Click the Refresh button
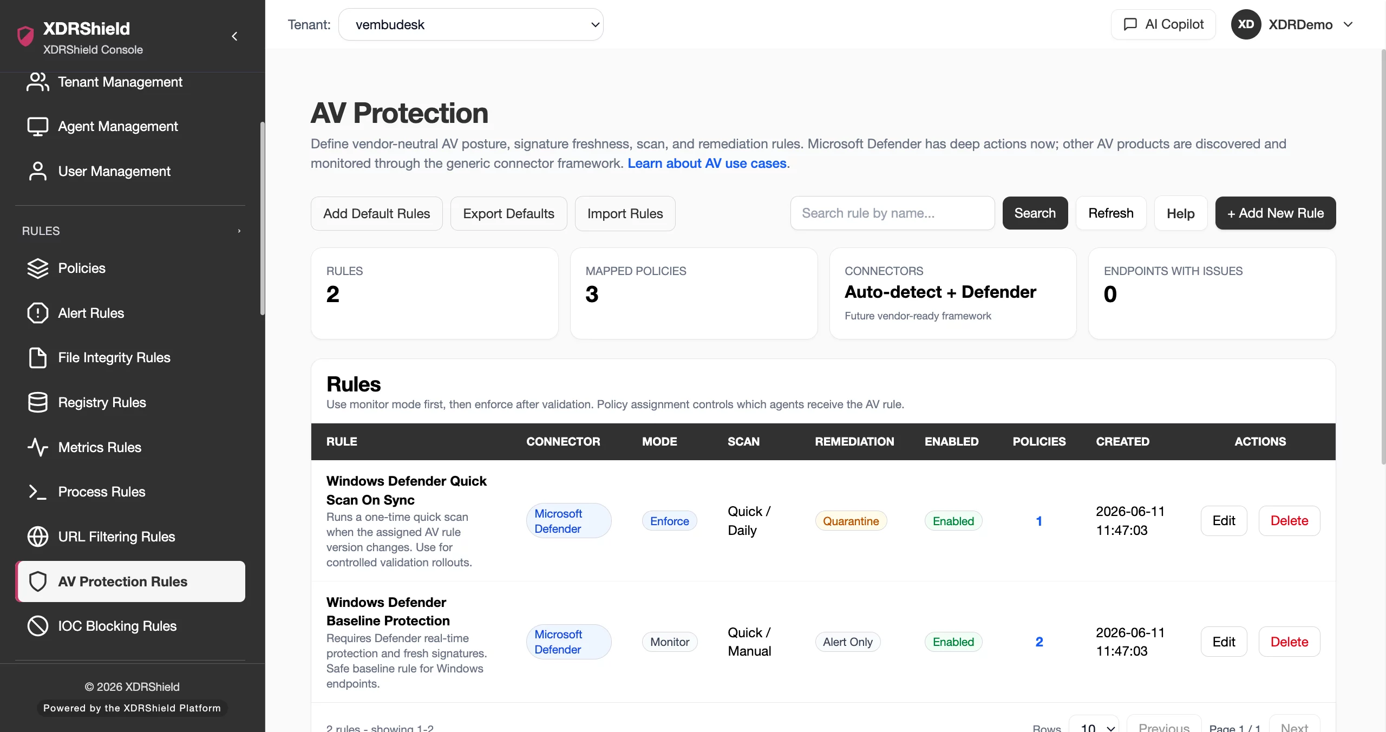The width and height of the screenshot is (1386, 732). tap(1110, 213)
